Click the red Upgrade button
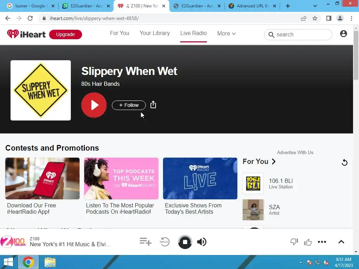Screen dimensions: 359x269 point(66,34)
